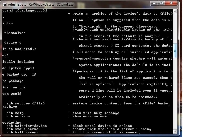This screenshot has height=137, width=218.
Task: Click the wrapped text "ically includes"
Action: coord(18,62)
